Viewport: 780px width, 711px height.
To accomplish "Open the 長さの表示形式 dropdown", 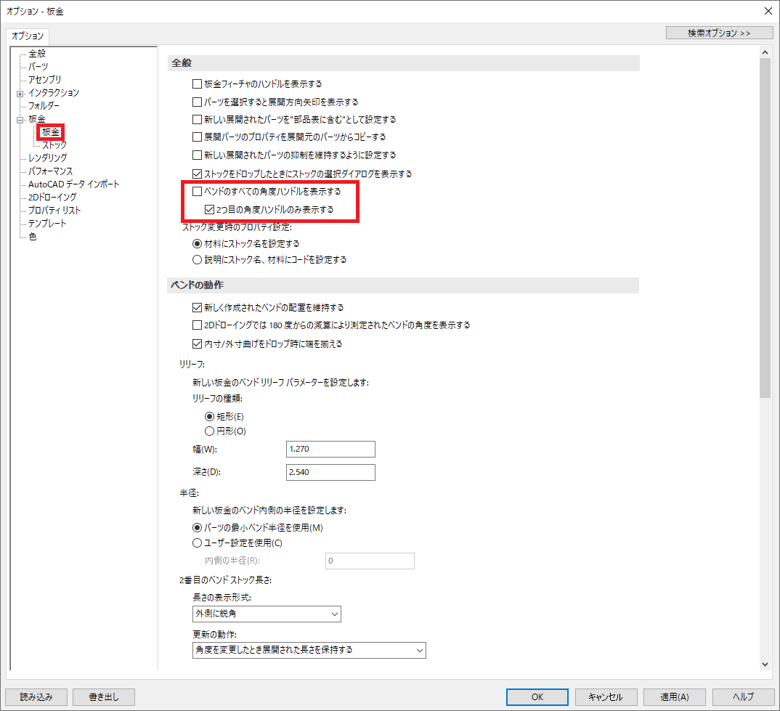I will [x=333, y=614].
